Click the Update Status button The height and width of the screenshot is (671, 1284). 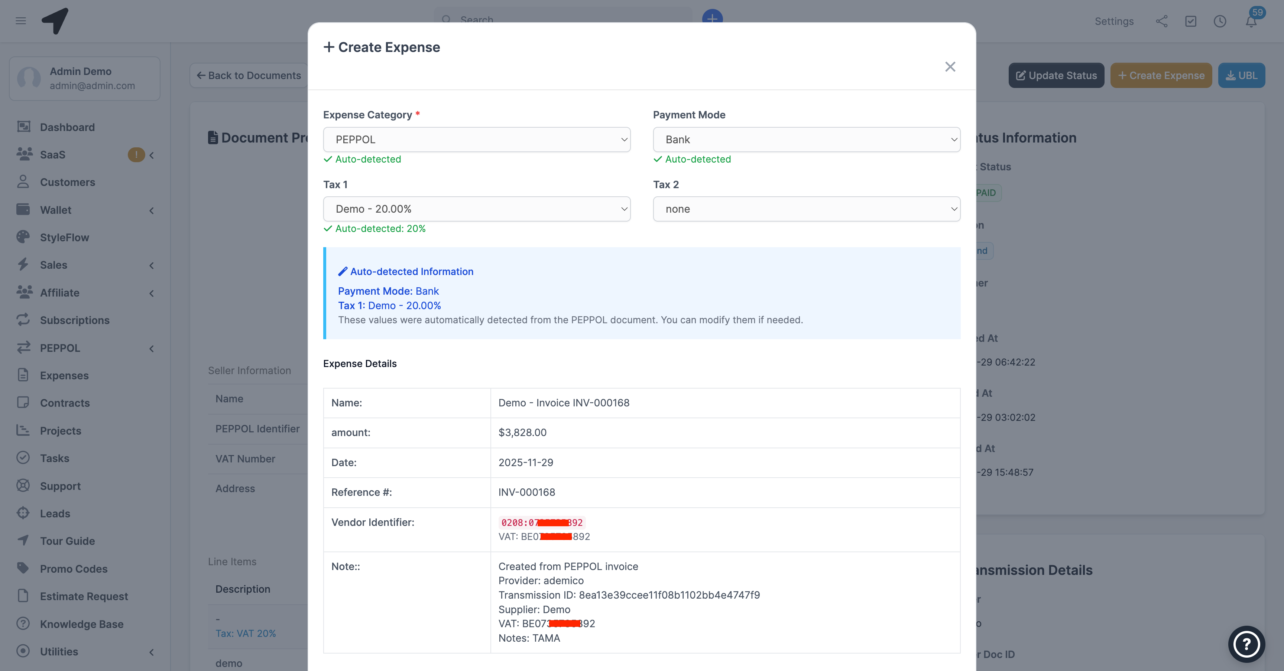click(1056, 76)
